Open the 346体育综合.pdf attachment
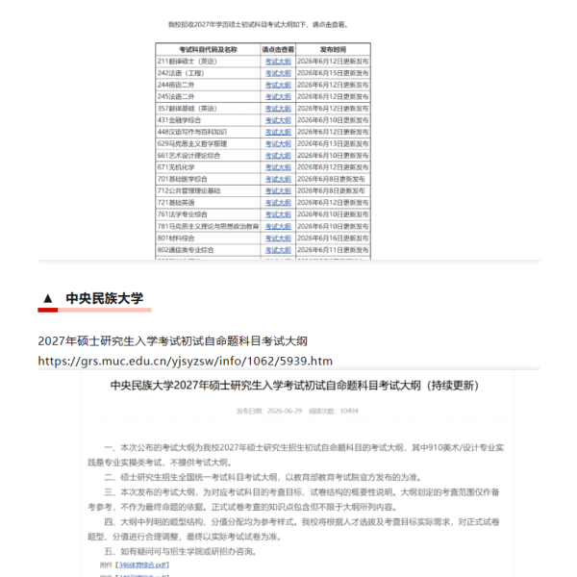 click(142, 564)
